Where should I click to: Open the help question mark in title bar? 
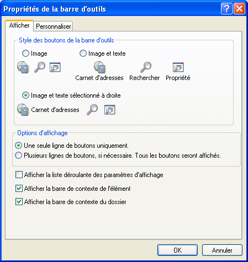226,9
